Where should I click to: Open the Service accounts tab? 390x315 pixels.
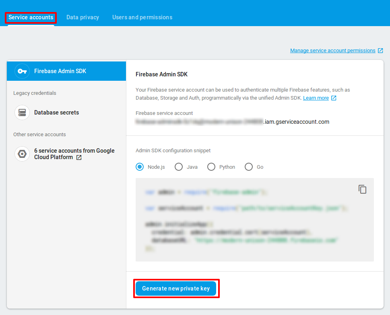pos(31,17)
